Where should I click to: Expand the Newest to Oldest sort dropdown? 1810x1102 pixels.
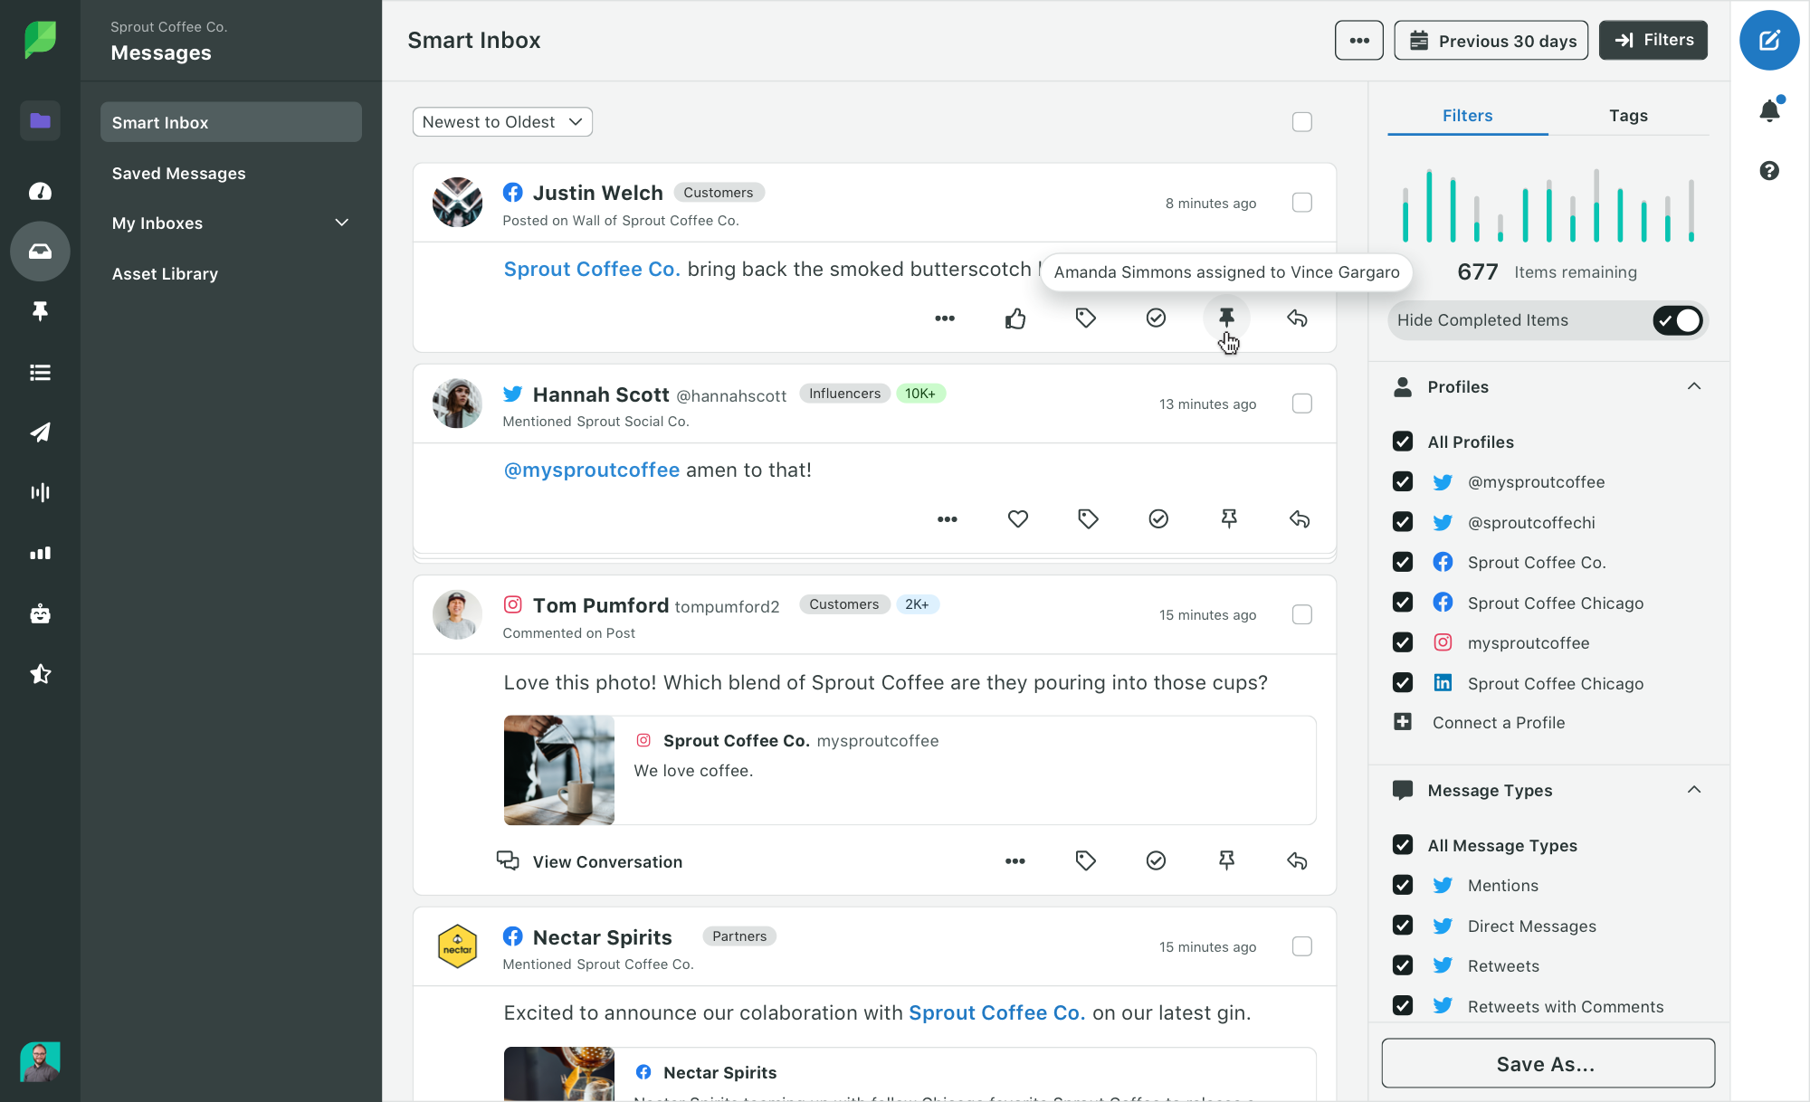[501, 121]
